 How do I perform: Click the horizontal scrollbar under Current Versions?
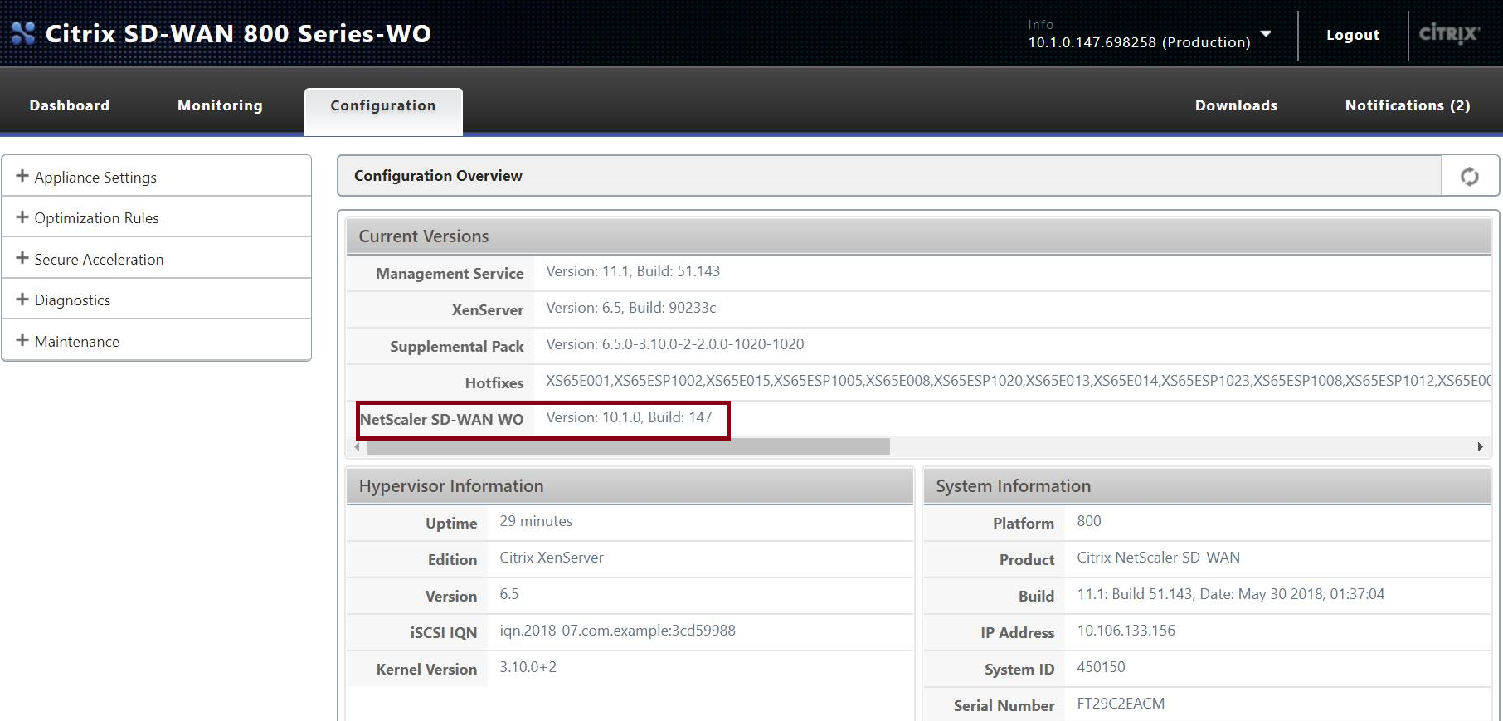tap(629, 446)
